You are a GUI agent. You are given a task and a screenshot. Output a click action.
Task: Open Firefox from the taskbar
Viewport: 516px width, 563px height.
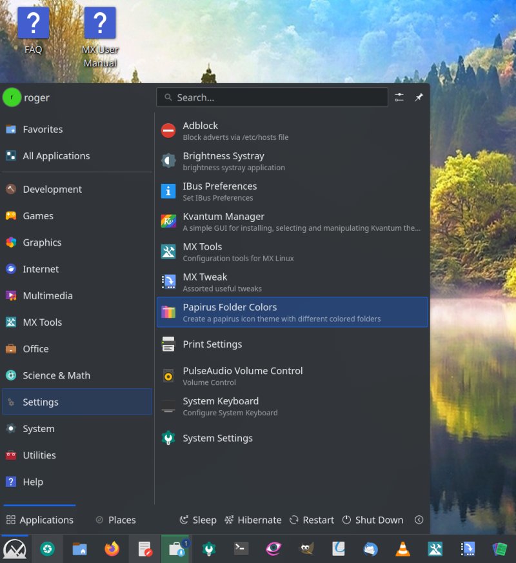point(112,549)
